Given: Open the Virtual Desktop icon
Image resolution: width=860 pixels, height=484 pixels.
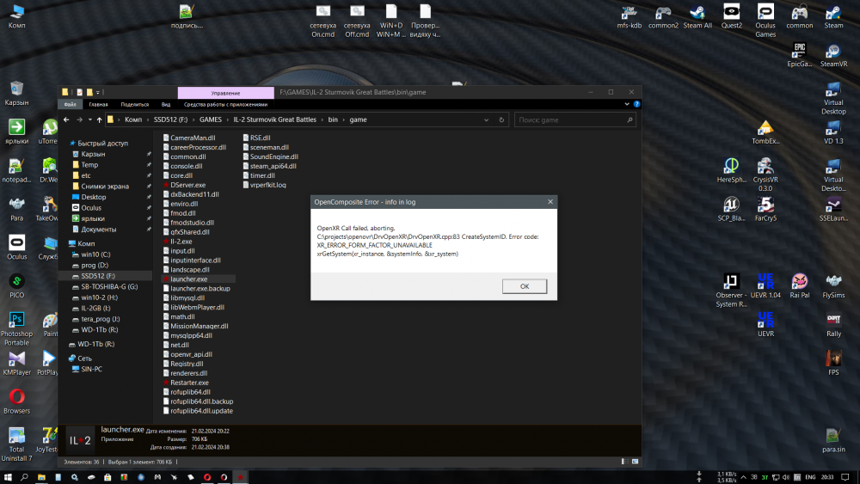Looking at the screenshot, I should tap(833, 98).
